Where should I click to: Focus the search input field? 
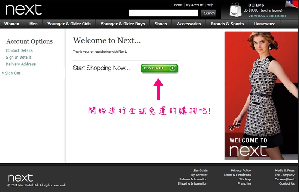pos(163,13)
